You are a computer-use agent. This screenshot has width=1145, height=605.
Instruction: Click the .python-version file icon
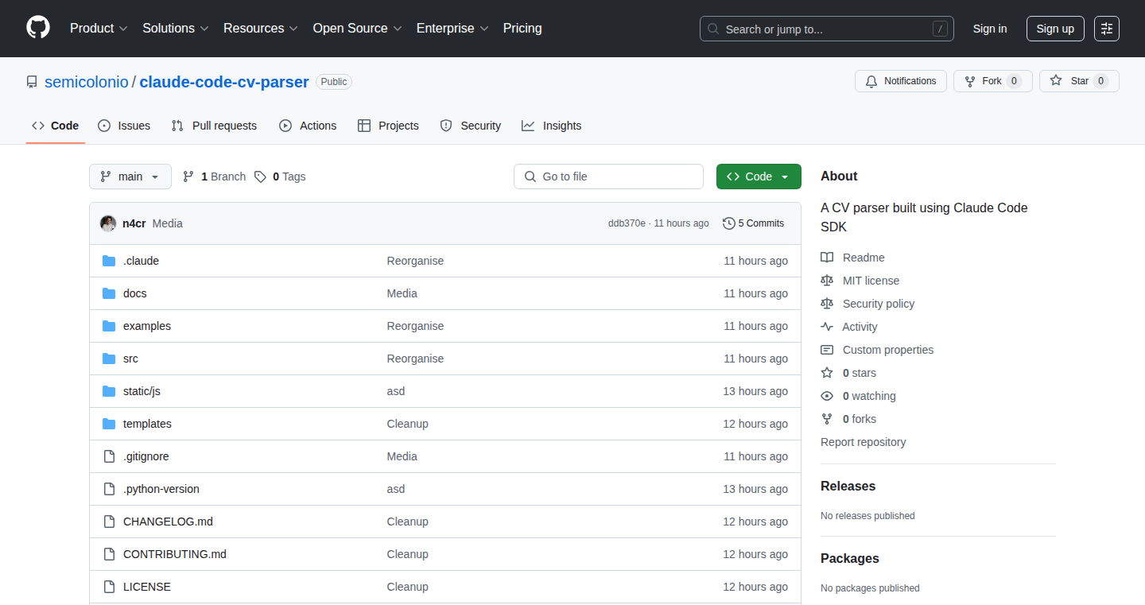(109, 489)
